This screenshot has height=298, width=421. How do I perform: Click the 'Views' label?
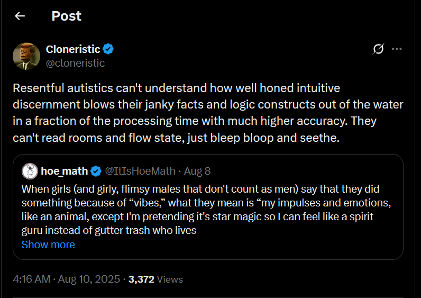pos(170,279)
